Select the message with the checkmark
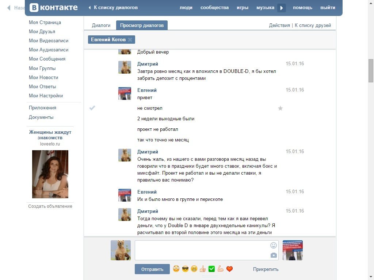 click(92, 108)
